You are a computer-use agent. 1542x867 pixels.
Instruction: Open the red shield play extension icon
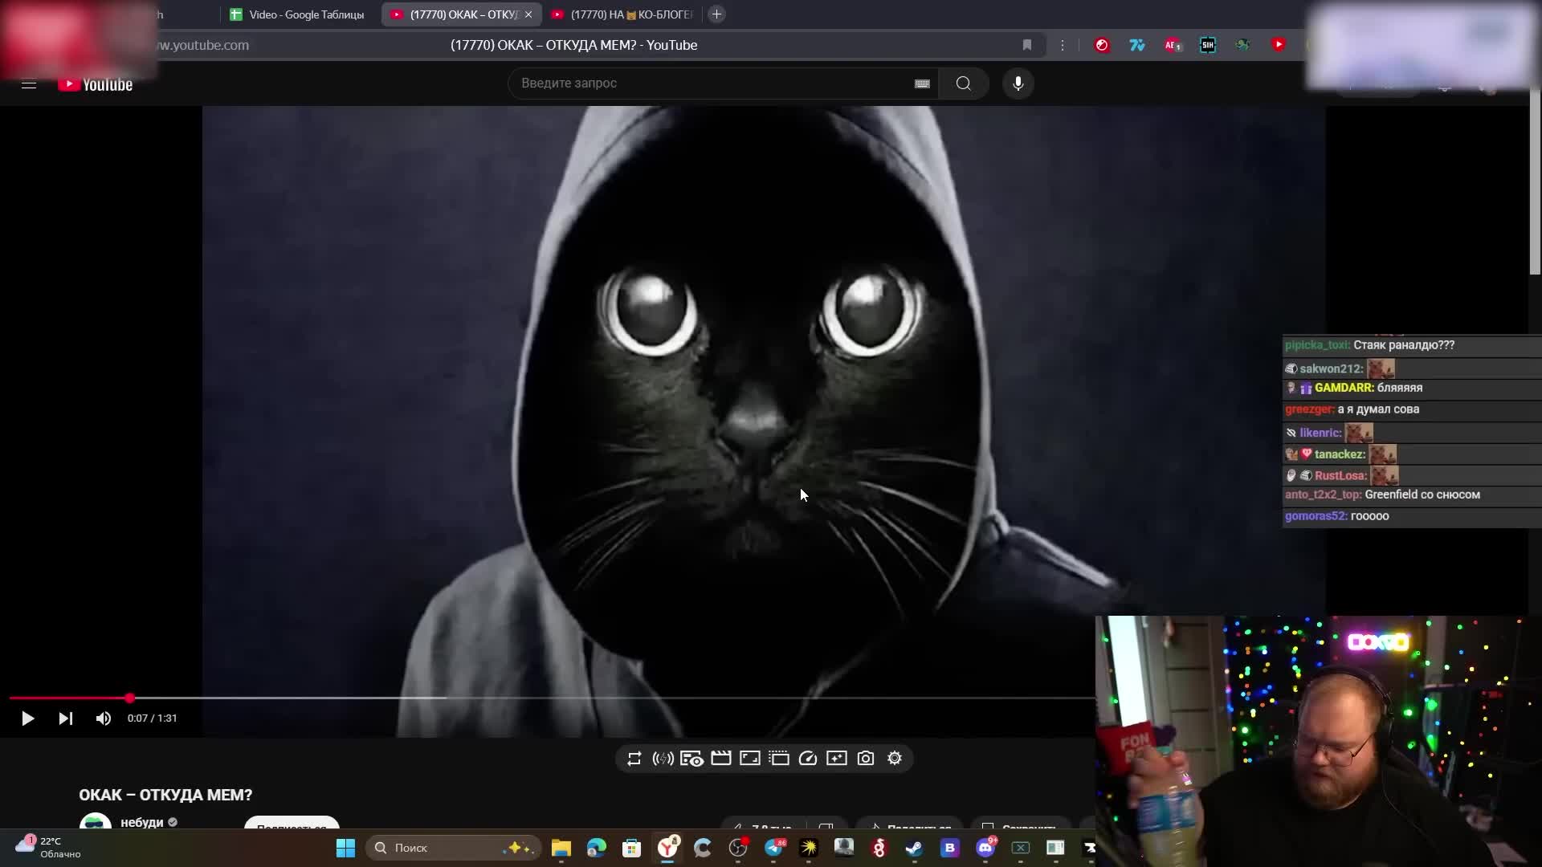pos(1279,45)
